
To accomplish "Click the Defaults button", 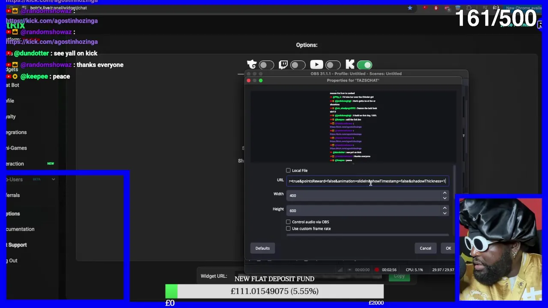I will [x=262, y=248].
